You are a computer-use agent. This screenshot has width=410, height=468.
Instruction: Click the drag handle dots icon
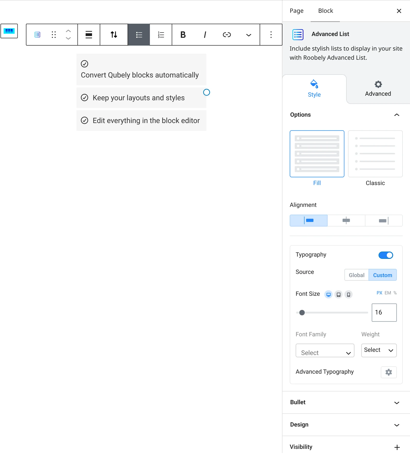point(54,35)
